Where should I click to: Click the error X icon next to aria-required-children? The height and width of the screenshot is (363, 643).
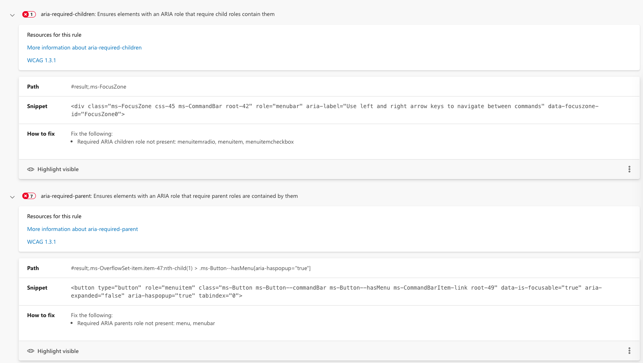pos(26,14)
